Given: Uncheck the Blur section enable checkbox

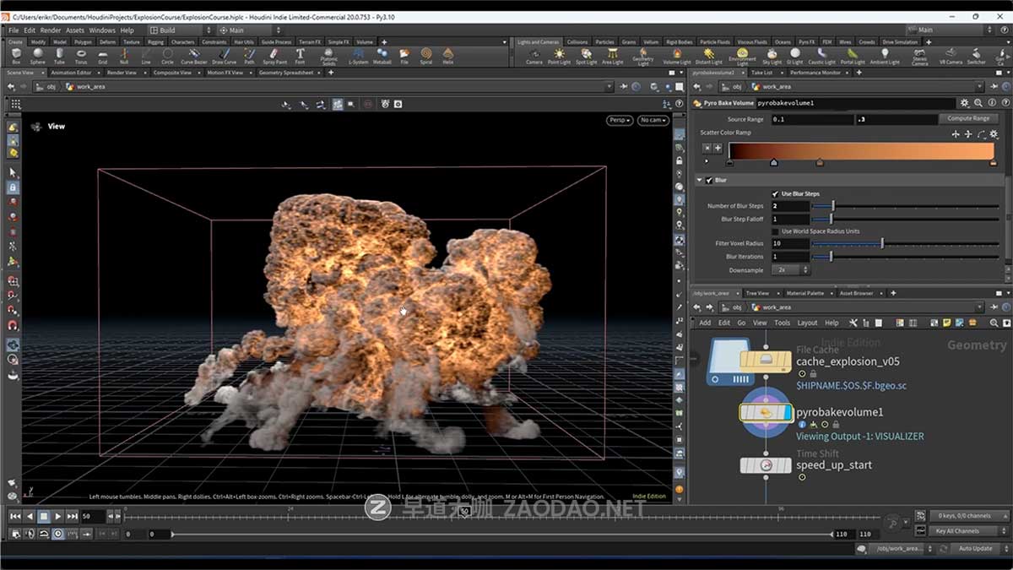Looking at the screenshot, I should click(709, 179).
